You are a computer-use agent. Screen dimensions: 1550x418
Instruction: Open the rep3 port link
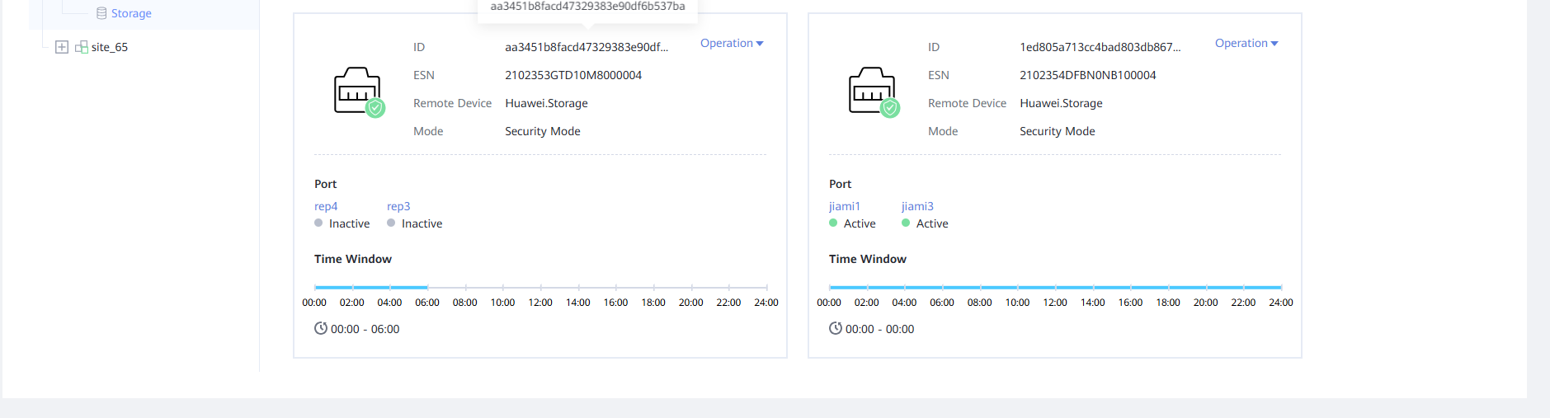tap(398, 206)
